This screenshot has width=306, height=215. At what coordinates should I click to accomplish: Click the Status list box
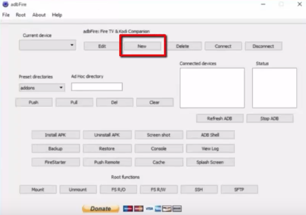click(274, 88)
